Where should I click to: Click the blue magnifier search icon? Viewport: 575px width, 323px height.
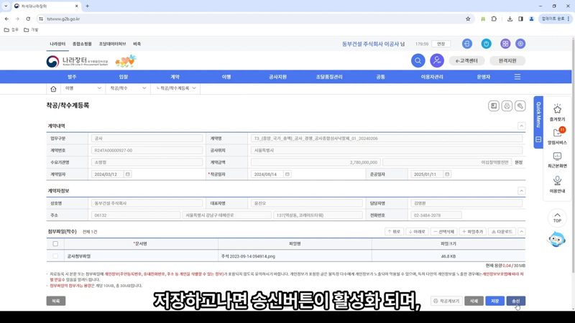(418, 60)
